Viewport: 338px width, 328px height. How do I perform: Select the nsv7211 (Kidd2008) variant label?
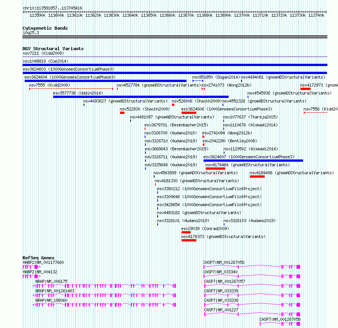pyautogui.click(x=43, y=53)
